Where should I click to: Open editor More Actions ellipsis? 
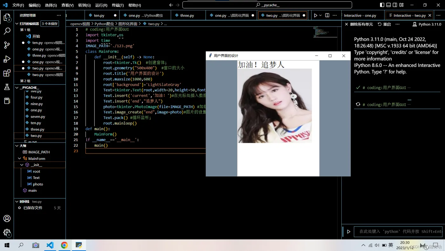tap(335, 15)
